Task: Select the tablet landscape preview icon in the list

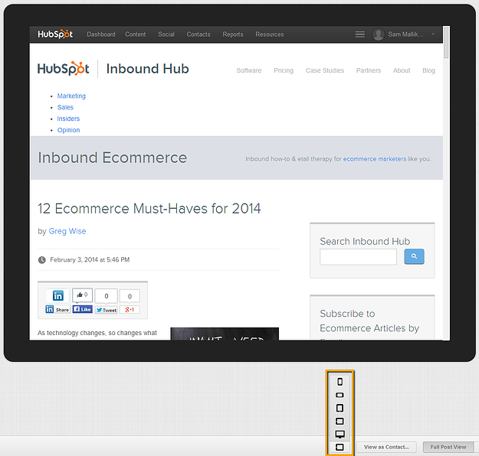Action: point(340,422)
